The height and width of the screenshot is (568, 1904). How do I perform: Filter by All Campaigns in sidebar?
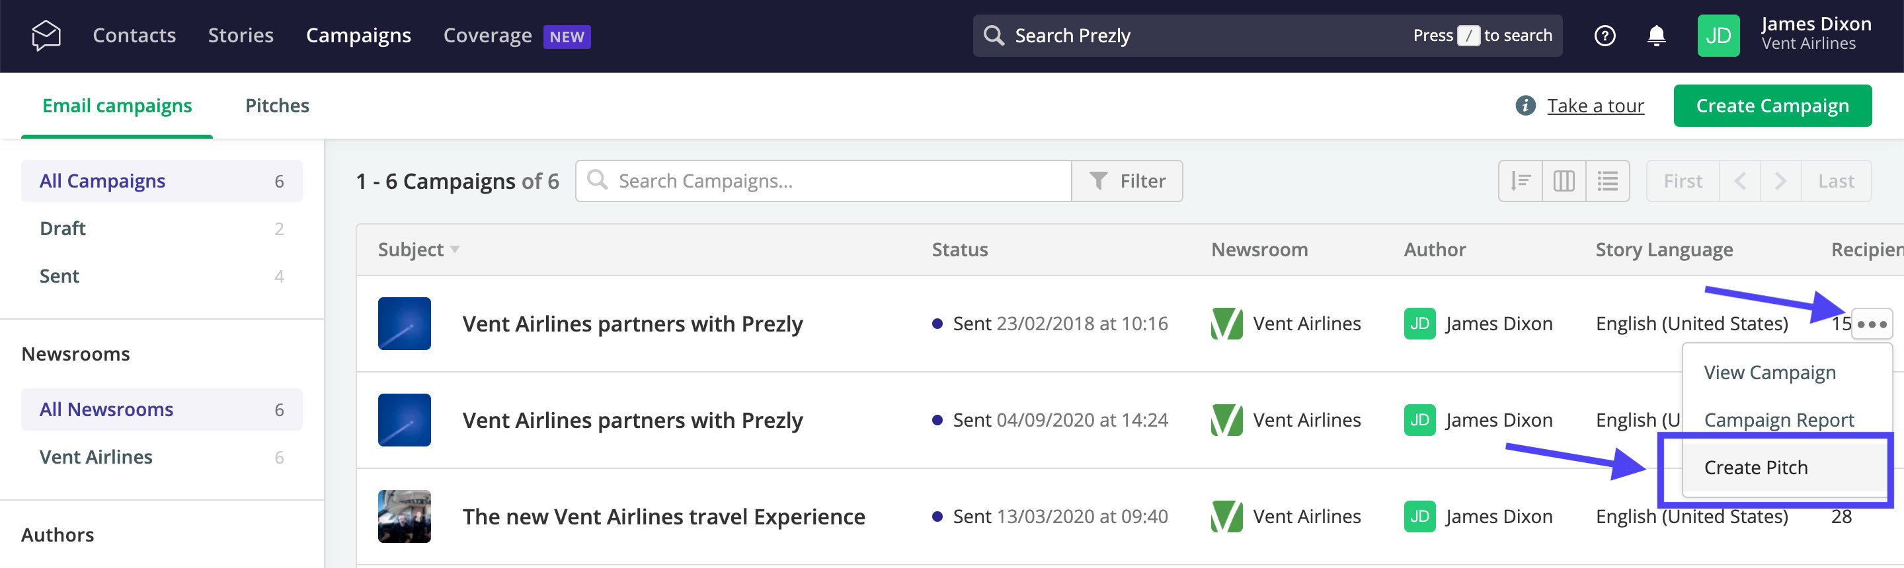pos(162,181)
